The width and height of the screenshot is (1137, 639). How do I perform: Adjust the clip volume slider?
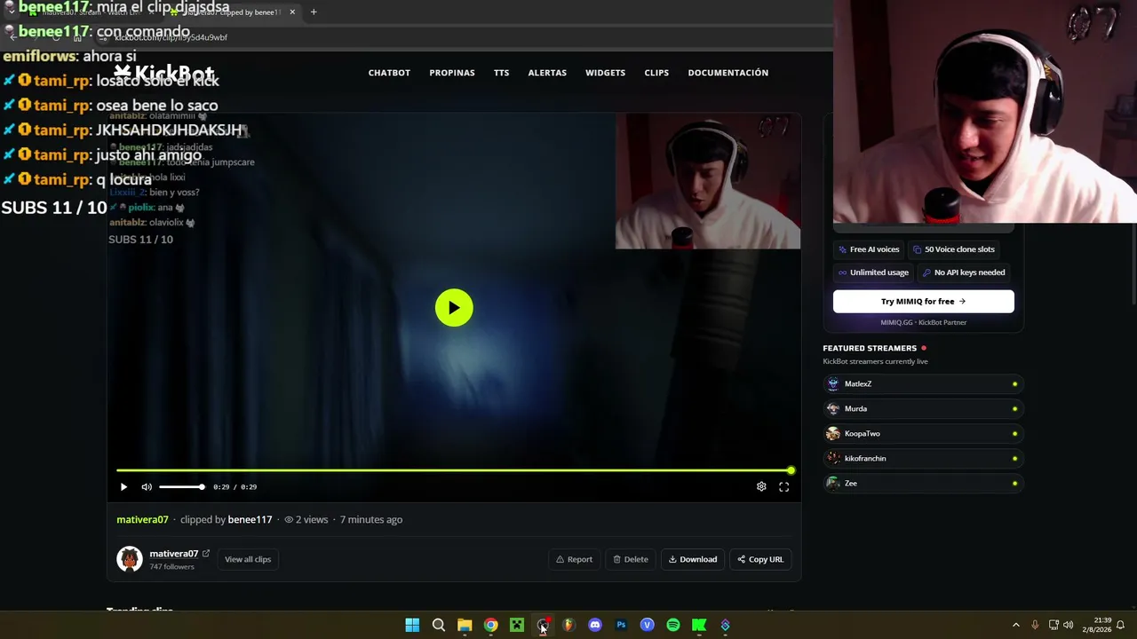[x=181, y=486]
